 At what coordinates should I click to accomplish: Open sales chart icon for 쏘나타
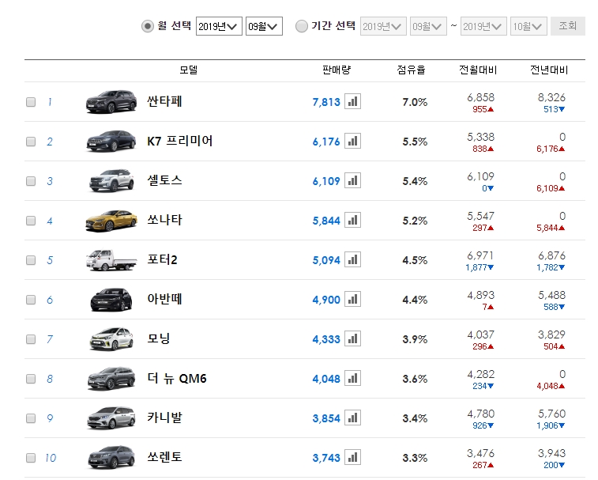(x=352, y=221)
